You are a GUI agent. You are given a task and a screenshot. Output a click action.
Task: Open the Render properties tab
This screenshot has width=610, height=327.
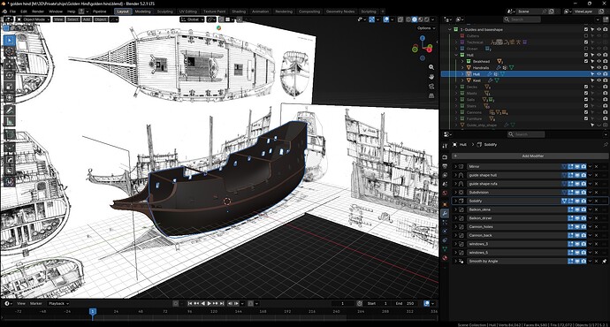pos(445,156)
